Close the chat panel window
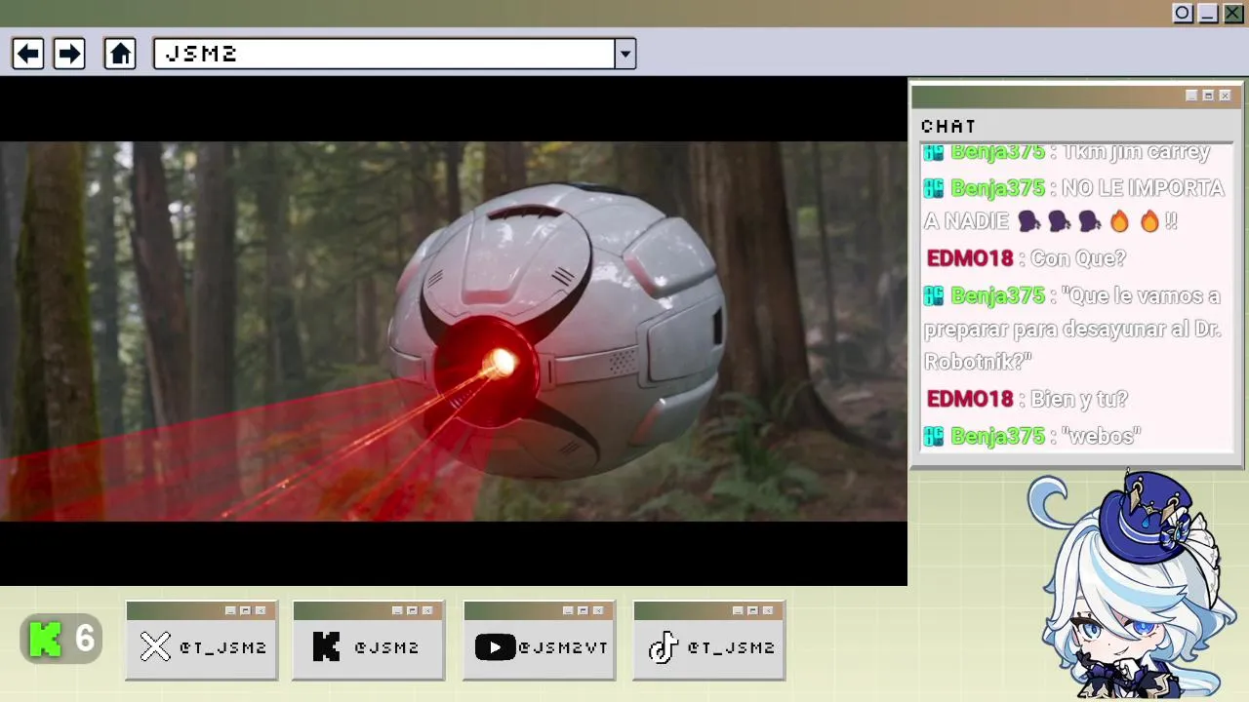 (x=1225, y=96)
